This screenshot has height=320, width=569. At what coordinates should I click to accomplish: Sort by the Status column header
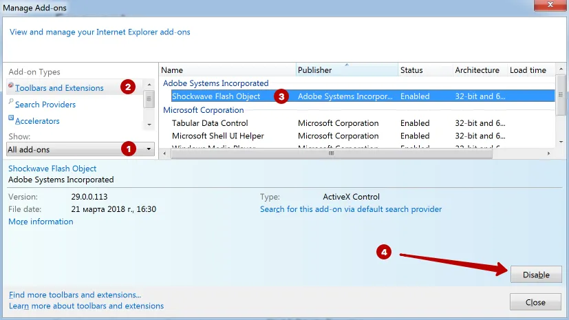425,70
